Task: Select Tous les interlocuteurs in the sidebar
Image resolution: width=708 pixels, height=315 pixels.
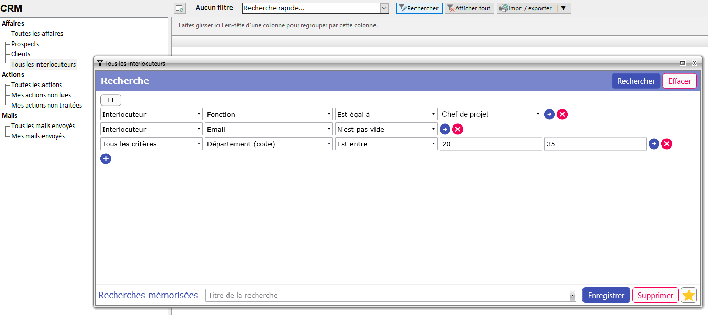Action: point(44,64)
